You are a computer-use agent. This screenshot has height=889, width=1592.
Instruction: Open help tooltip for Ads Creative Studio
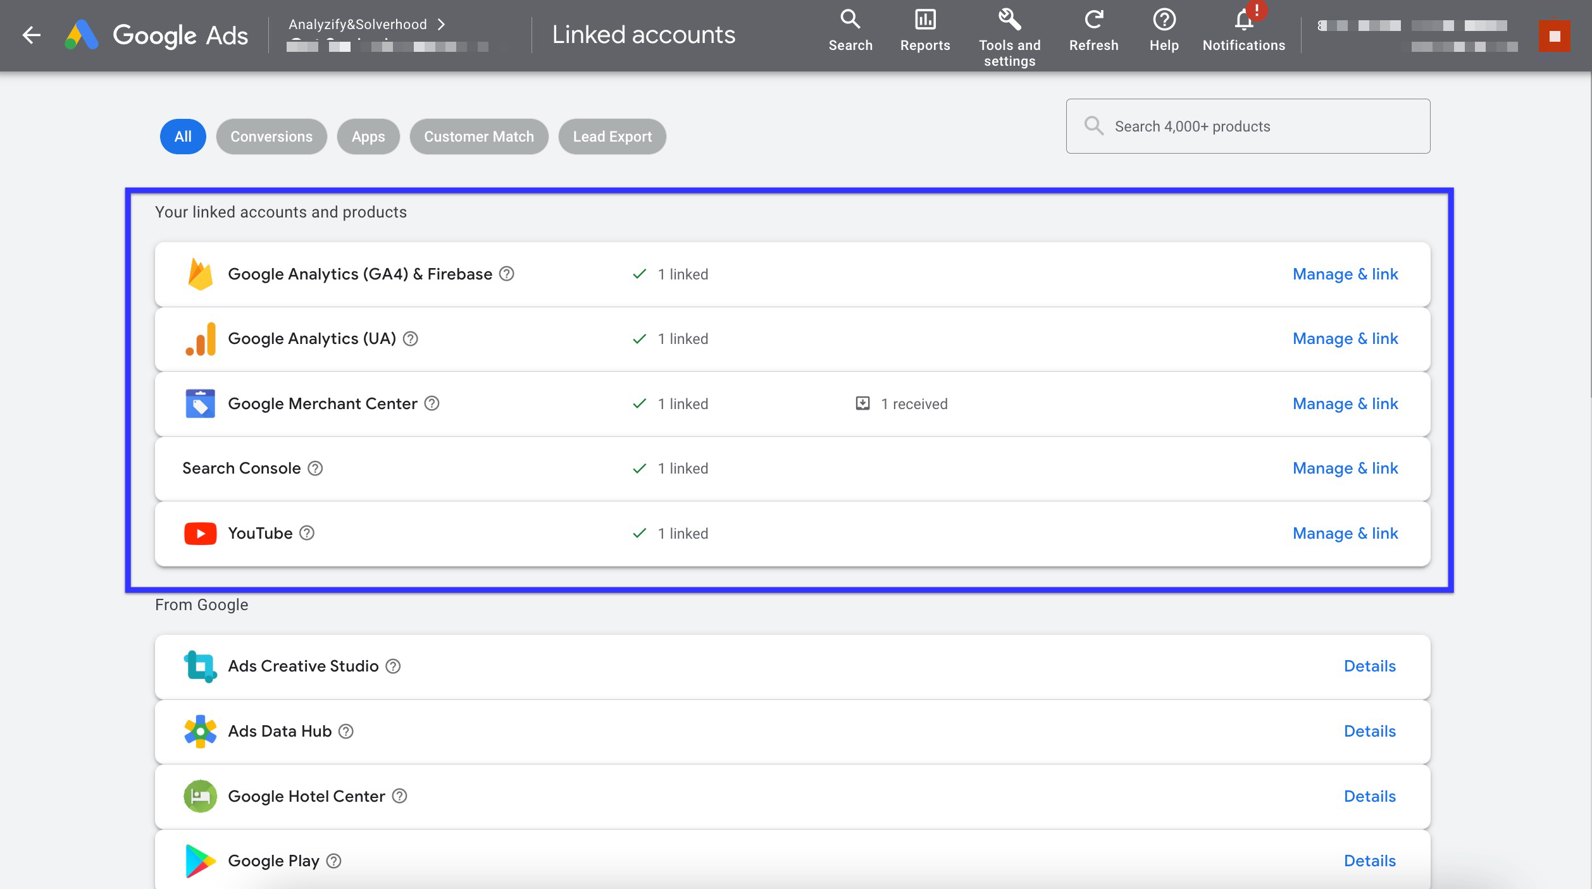[x=393, y=666]
